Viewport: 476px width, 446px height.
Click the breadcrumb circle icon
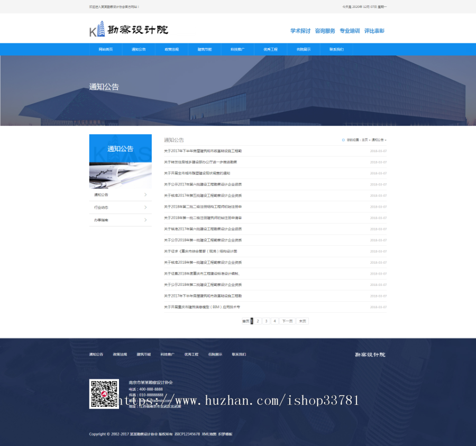[343, 140]
